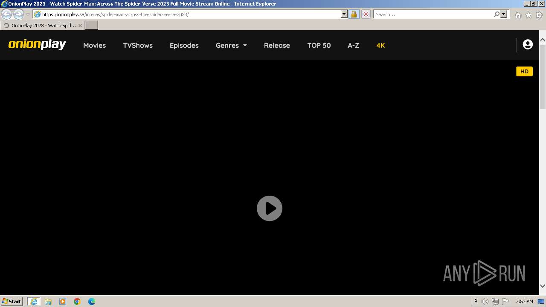
Task: Open the volume speaker tray icon
Action: point(485,301)
